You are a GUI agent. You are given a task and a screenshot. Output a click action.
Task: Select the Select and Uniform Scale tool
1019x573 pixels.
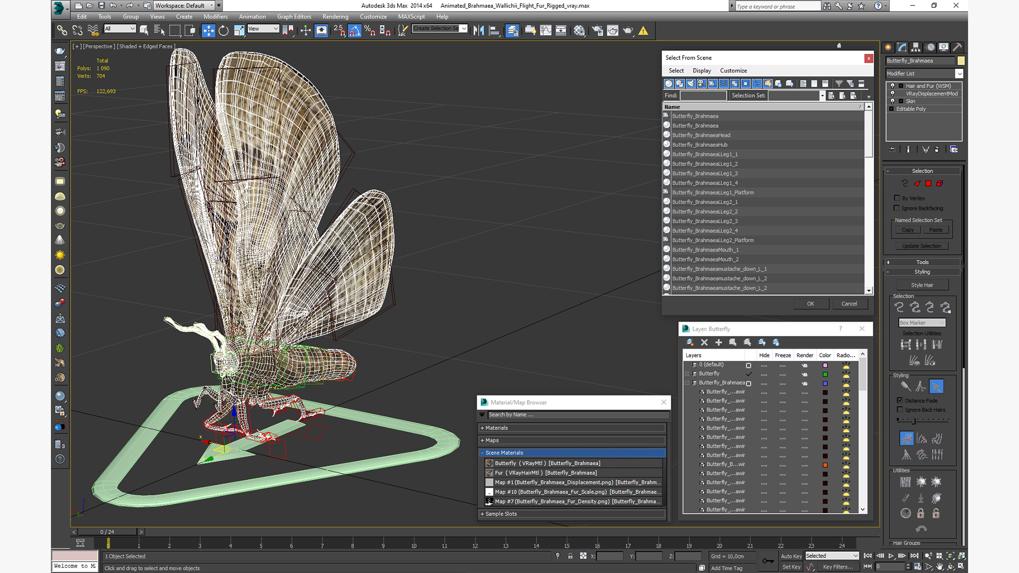tap(239, 31)
